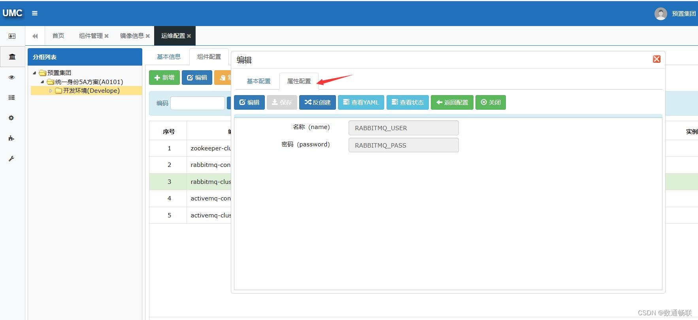The height and width of the screenshot is (320, 698).
Task: Switch to the 基本配置 tab in dialog
Action: (258, 81)
